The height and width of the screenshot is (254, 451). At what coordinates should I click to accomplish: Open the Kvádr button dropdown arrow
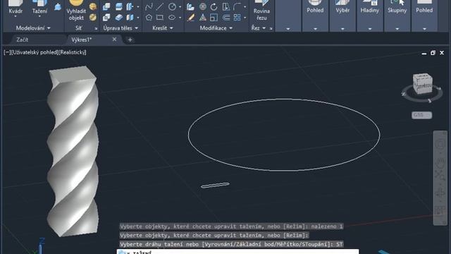[x=16, y=16]
